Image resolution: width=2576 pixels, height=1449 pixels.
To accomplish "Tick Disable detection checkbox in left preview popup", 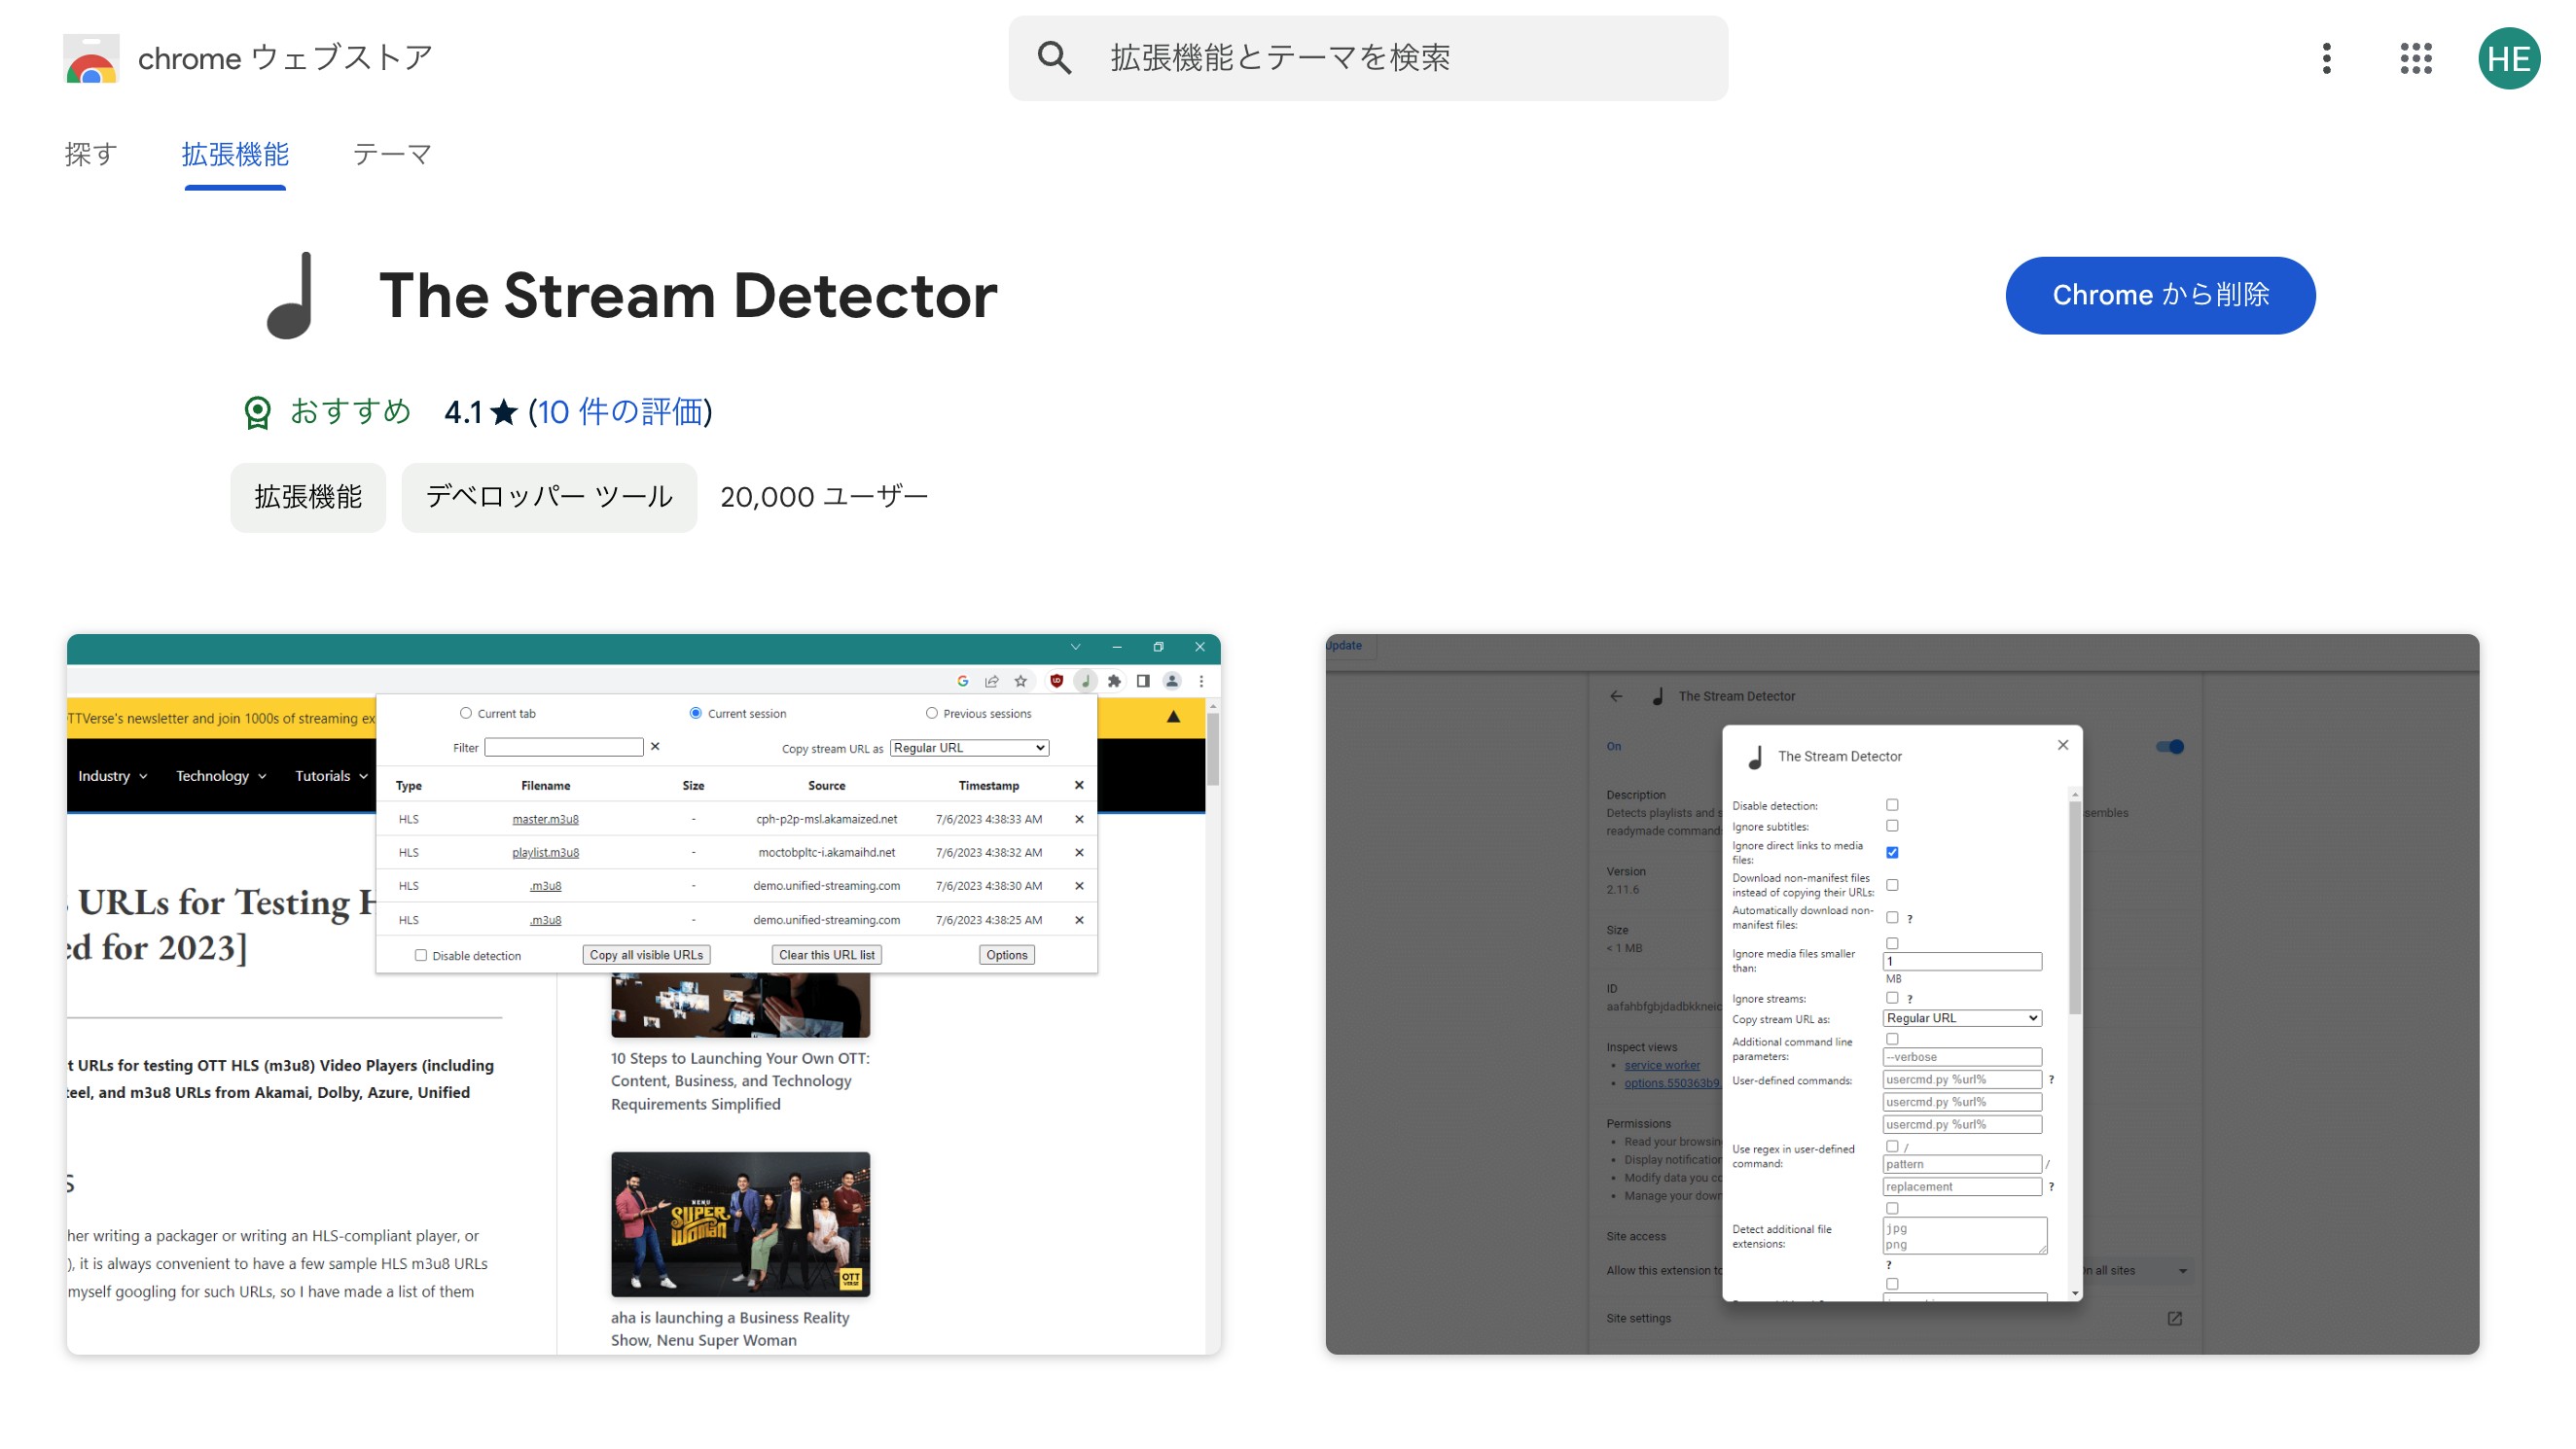I will (420, 955).
